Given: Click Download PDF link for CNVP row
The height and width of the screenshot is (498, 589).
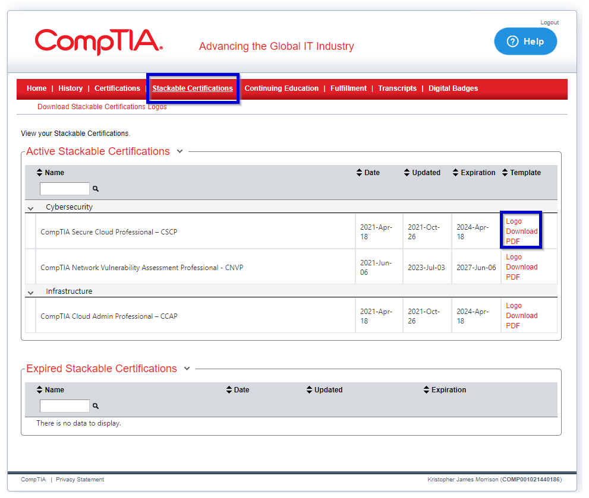Looking at the screenshot, I should [x=521, y=272].
